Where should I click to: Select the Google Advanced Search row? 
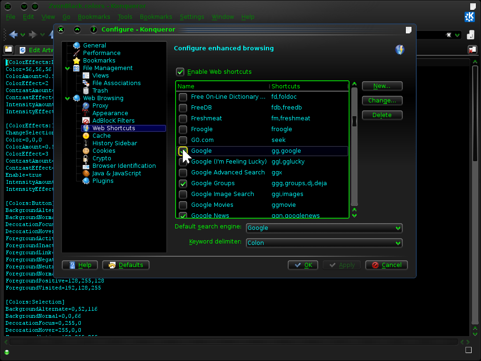[x=263, y=173]
